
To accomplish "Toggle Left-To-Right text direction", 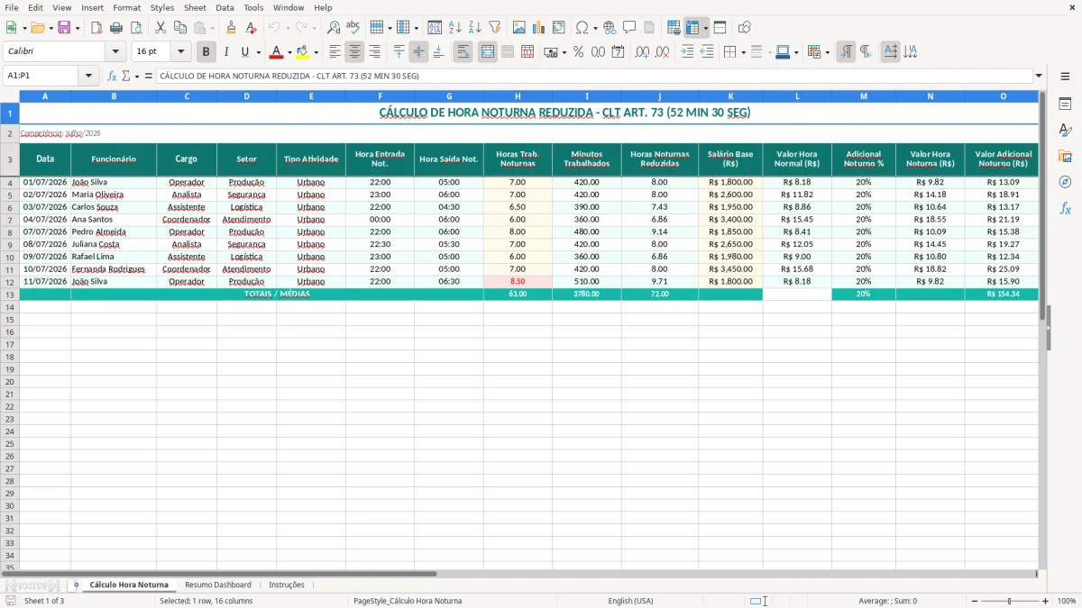I will click(846, 52).
